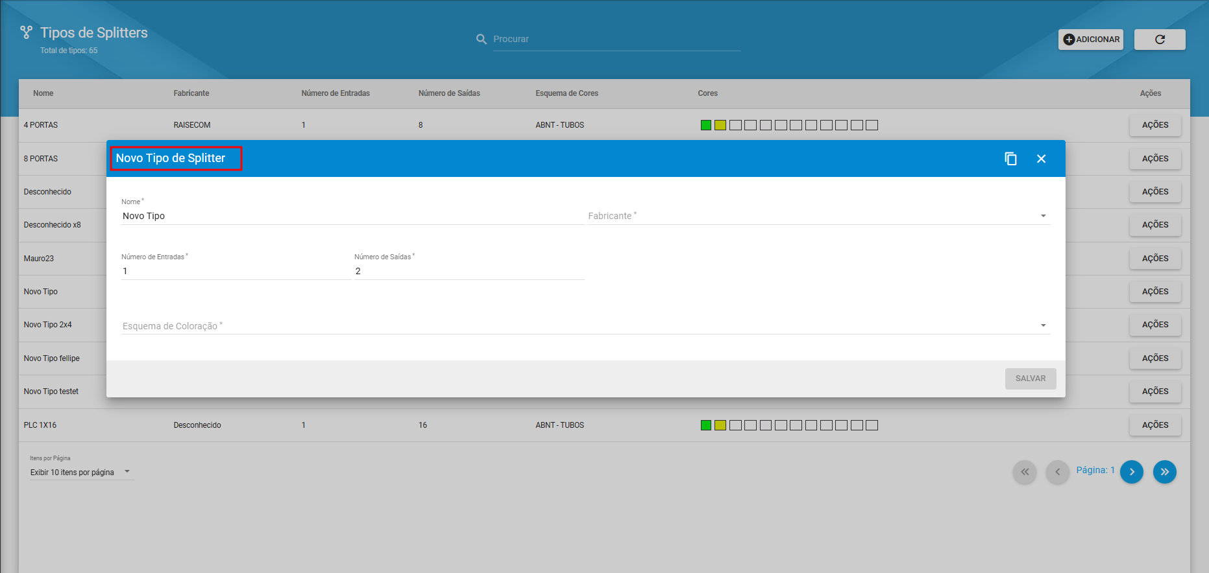Edit the Número de Entradas field
This screenshot has height=573, width=1209.
click(236, 271)
